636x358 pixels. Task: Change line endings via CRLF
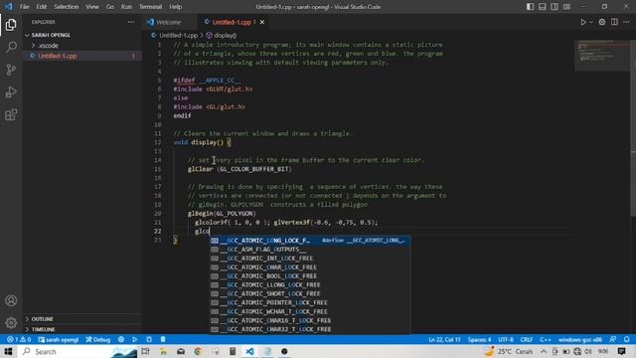tap(526, 339)
